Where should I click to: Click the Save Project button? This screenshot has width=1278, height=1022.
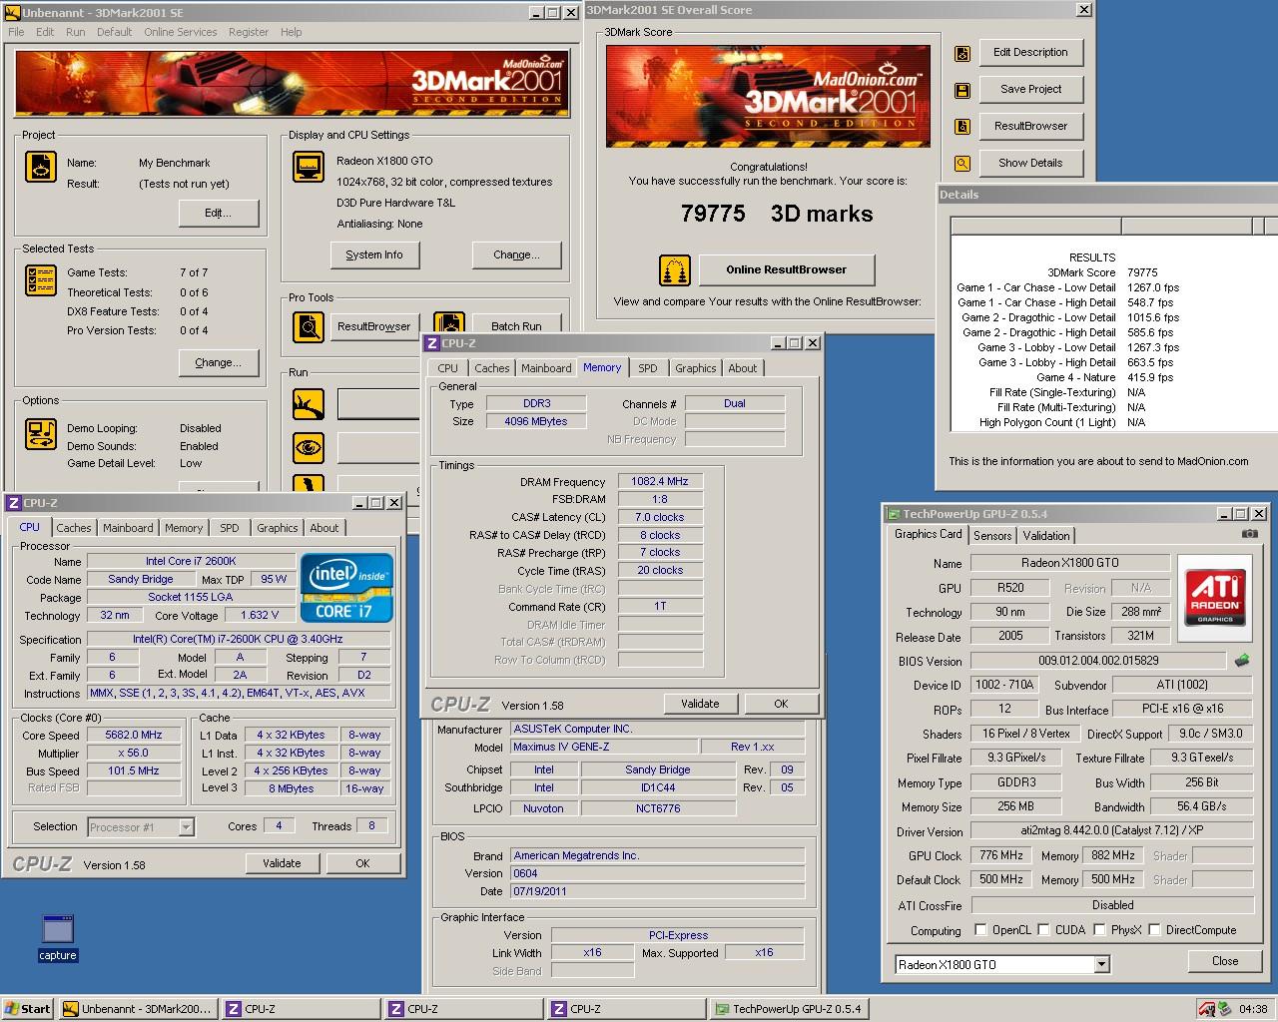click(1030, 89)
